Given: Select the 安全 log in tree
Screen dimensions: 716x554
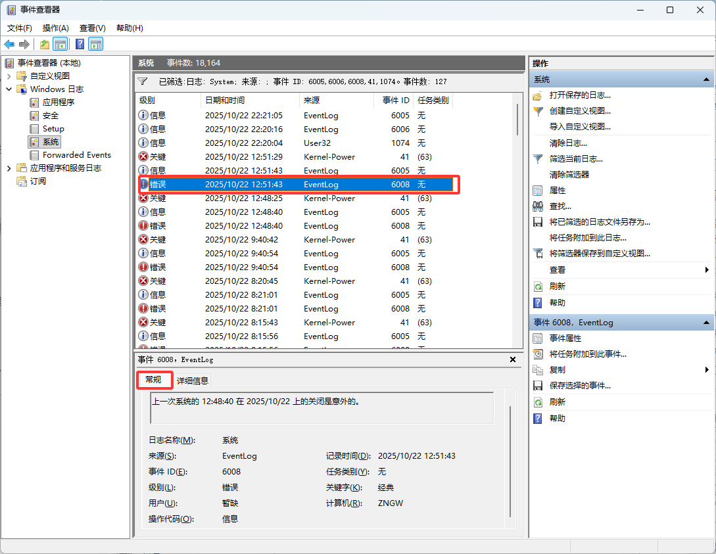Looking at the screenshot, I should (51, 116).
